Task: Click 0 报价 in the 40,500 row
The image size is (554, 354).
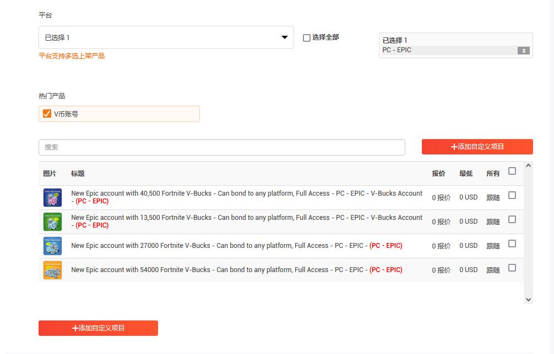Action: (x=441, y=197)
